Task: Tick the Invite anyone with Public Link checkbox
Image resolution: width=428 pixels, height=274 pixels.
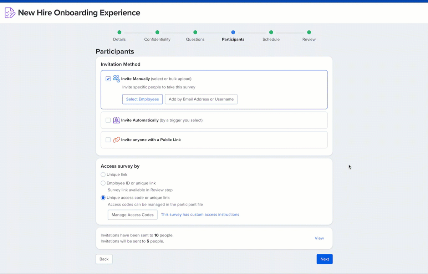Action: (108, 140)
